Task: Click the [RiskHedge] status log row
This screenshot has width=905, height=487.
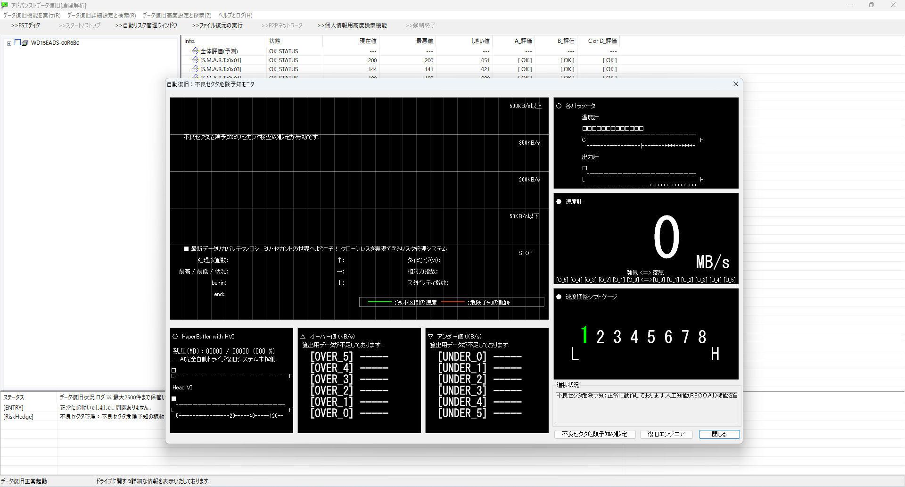Action: coord(83,417)
